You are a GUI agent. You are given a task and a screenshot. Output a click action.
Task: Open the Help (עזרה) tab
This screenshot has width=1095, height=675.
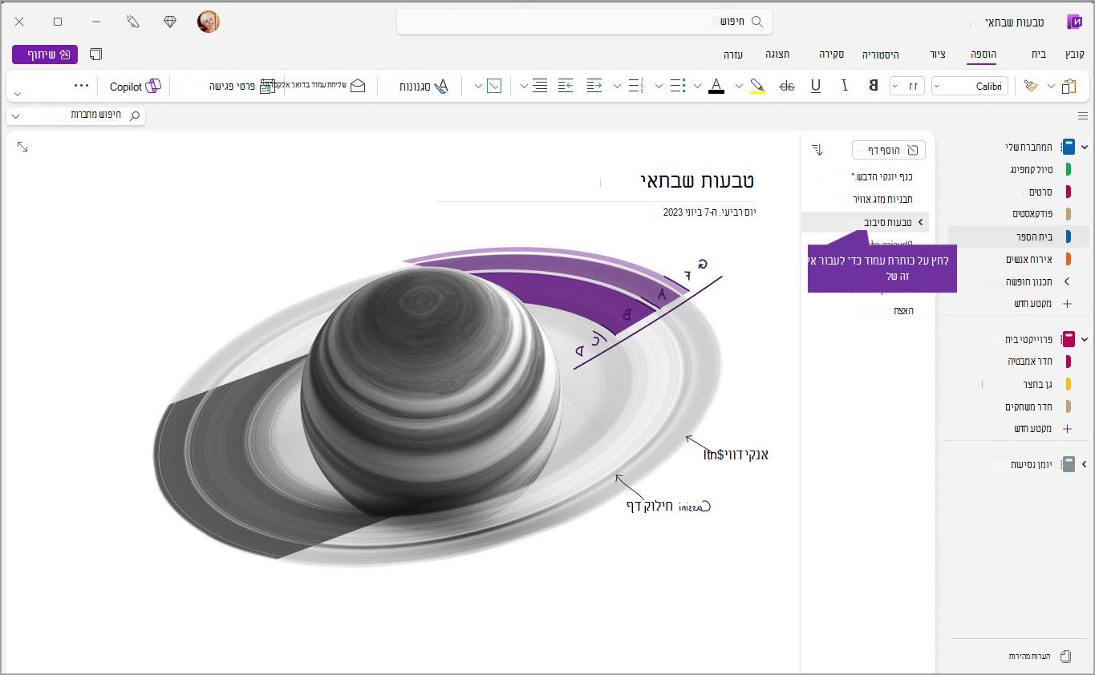733,55
